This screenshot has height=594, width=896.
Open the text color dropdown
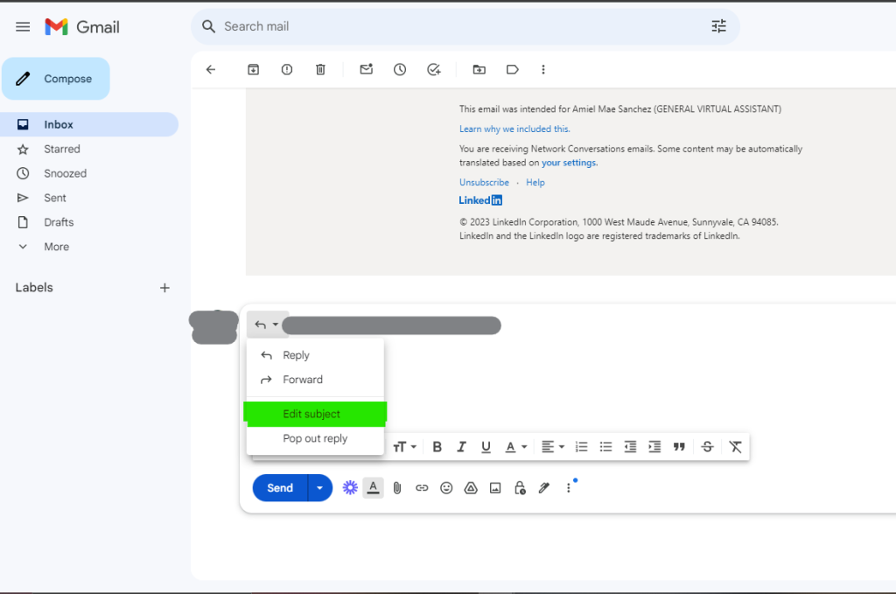click(x=516, y=447)
